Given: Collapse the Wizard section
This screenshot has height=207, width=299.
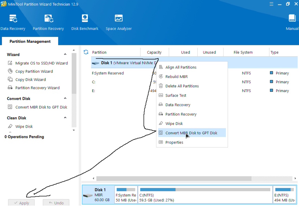Looking at the screenshot, I should 65,55.
